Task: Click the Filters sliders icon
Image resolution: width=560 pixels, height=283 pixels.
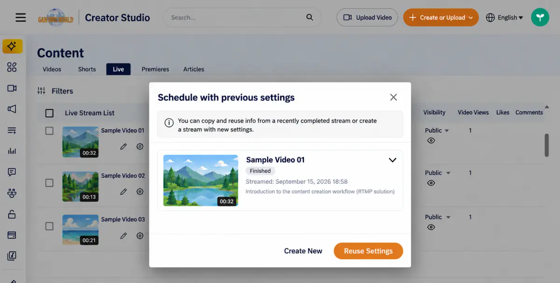Action: pos(41,91)
